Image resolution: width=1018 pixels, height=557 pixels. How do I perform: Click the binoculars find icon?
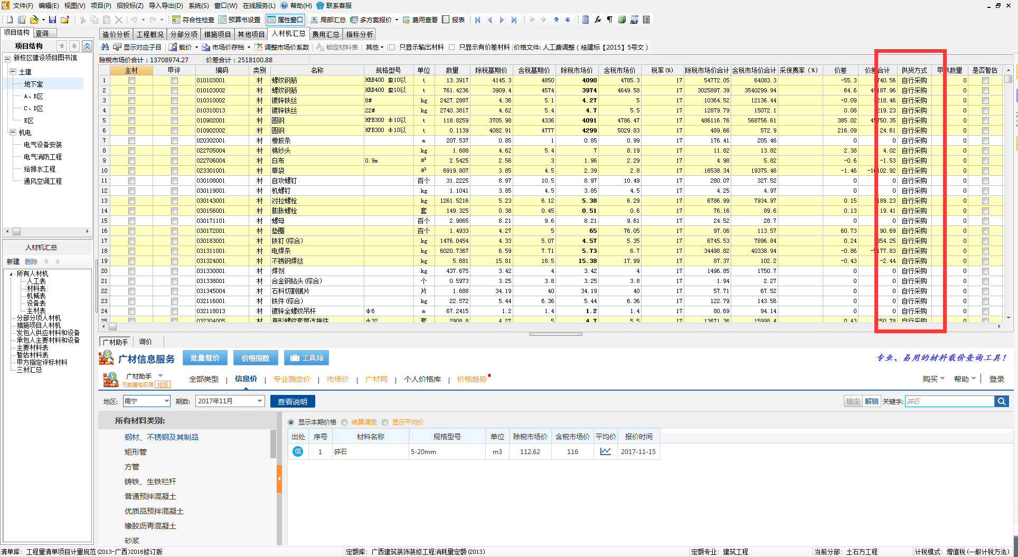tap(105, 47)
